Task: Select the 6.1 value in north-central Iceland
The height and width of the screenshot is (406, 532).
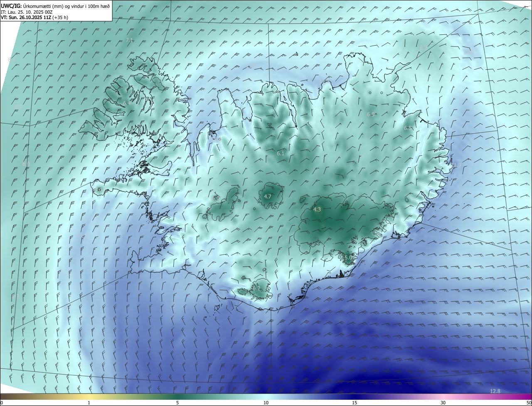Action: (281, 154)
